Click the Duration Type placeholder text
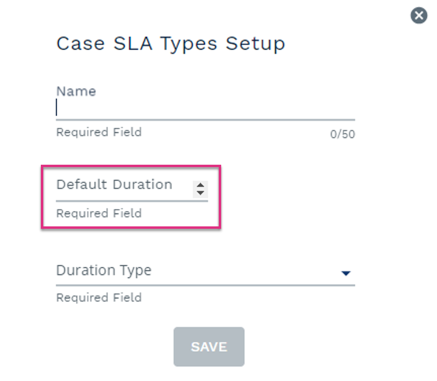The image size is (437, 381). tap(104, 270)
